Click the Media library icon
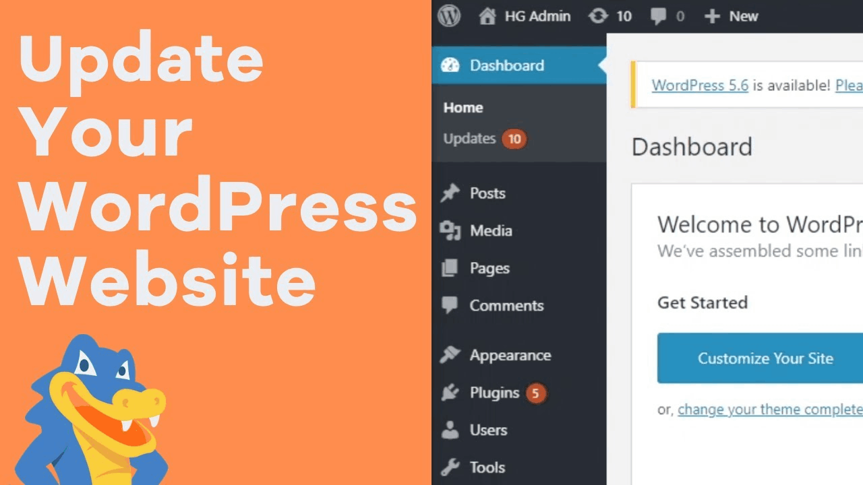863x485 pixels. tap(450, 230)
